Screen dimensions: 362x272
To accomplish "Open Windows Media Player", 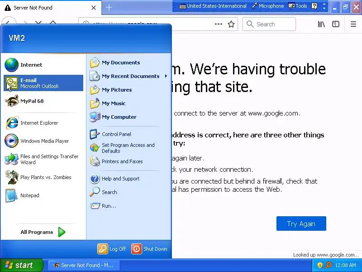I will pyautogui.click(x=43, y=141).
